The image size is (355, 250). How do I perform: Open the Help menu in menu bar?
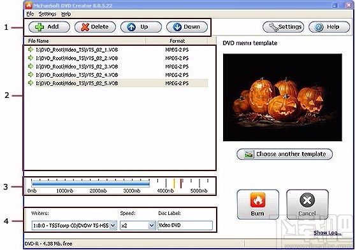click(x=66, y=14)
